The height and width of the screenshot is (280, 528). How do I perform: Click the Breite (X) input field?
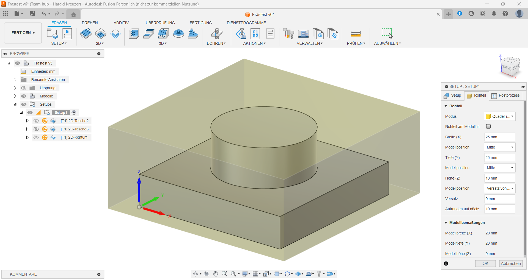(x=499, y=137)
